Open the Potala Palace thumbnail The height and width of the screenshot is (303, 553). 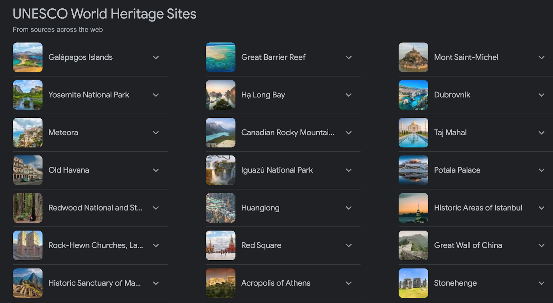pos(413,170)
